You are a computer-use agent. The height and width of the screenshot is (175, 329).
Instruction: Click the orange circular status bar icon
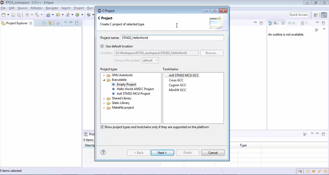[325, 171]
